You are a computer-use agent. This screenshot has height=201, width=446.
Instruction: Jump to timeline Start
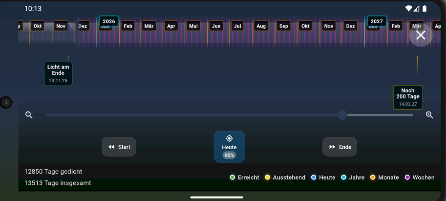[x=119, y=147]
